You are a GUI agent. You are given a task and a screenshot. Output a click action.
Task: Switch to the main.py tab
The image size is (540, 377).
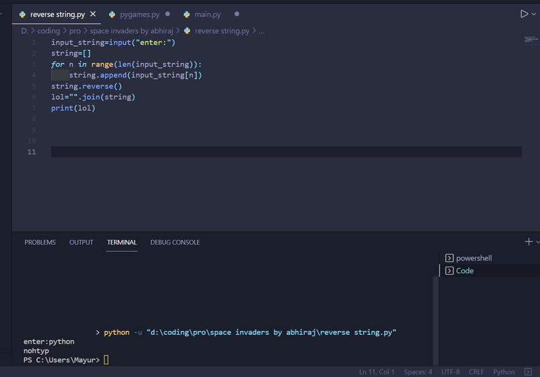(x=207, y=15)
